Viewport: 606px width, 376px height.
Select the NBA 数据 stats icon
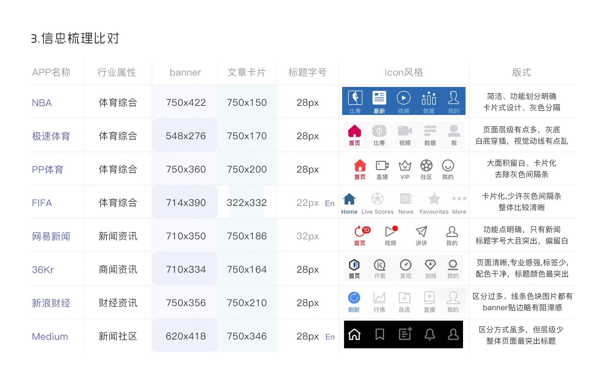429,98
